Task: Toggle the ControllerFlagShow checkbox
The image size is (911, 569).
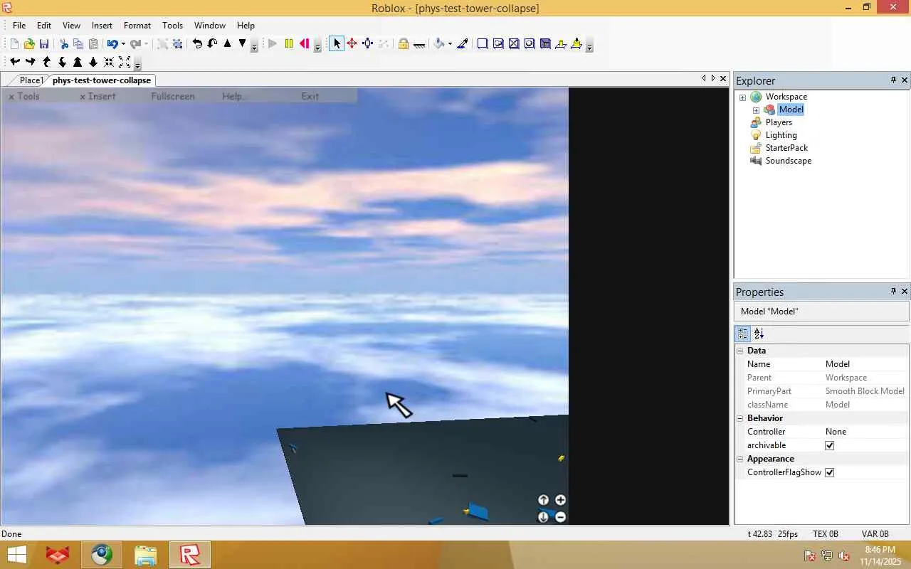Action: (x=829, y=472)
